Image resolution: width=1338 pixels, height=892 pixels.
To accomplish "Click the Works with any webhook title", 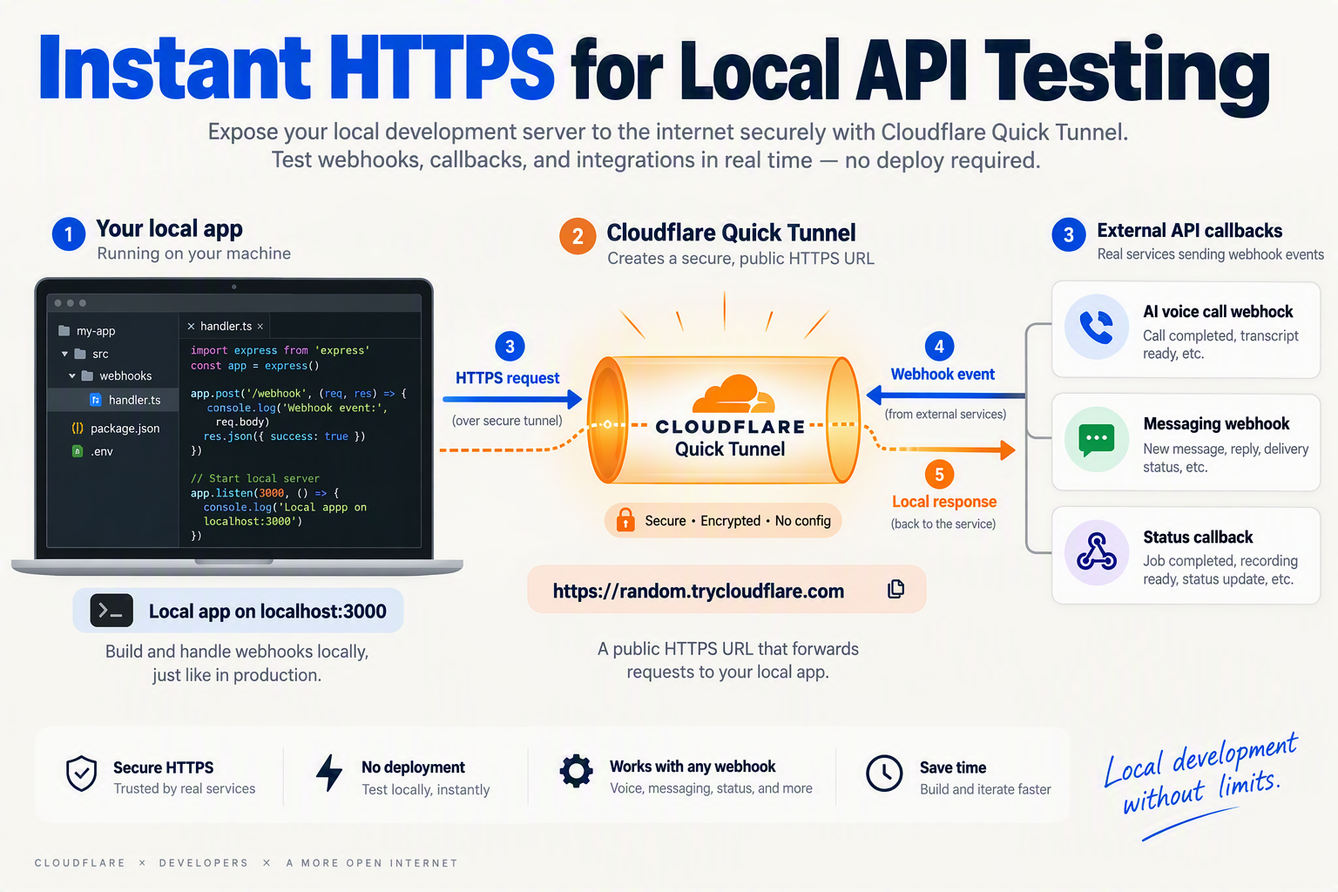I will [693, 767].
